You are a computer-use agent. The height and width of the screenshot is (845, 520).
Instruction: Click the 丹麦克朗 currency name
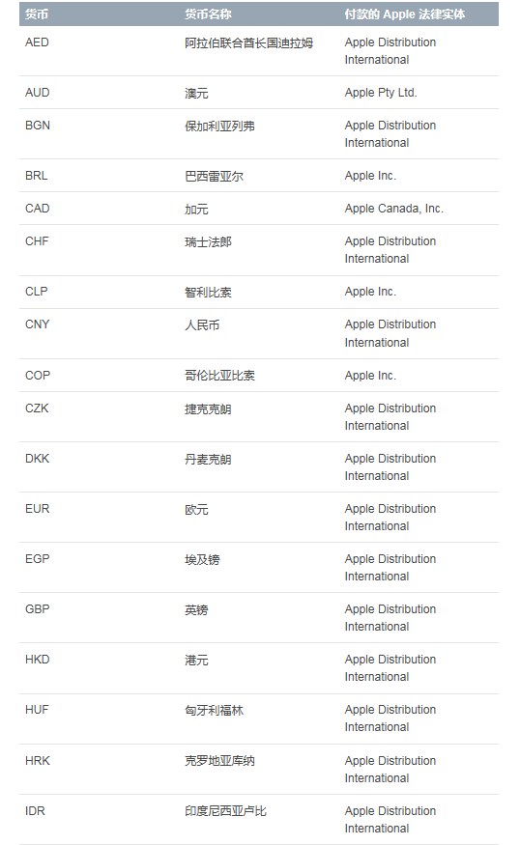[208, 459]
